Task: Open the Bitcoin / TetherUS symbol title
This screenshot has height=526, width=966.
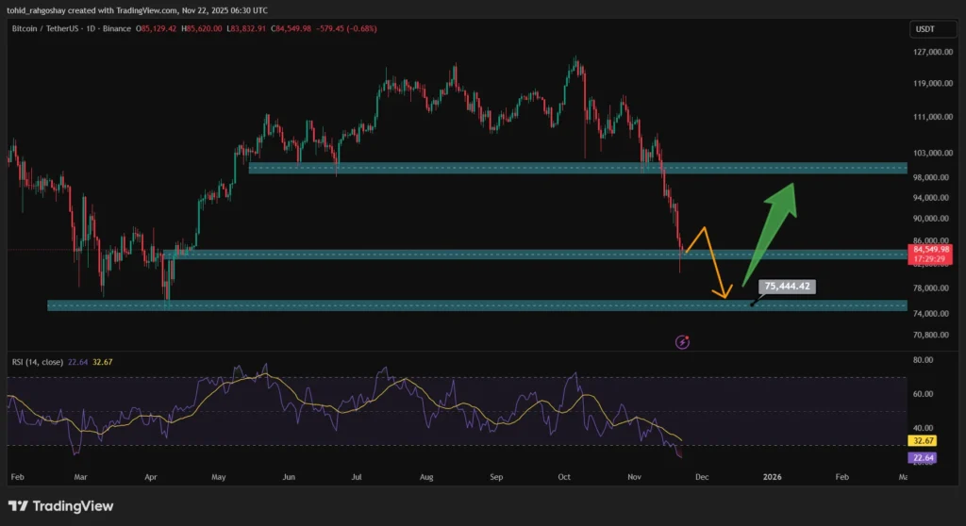Action: click(46, 29)
